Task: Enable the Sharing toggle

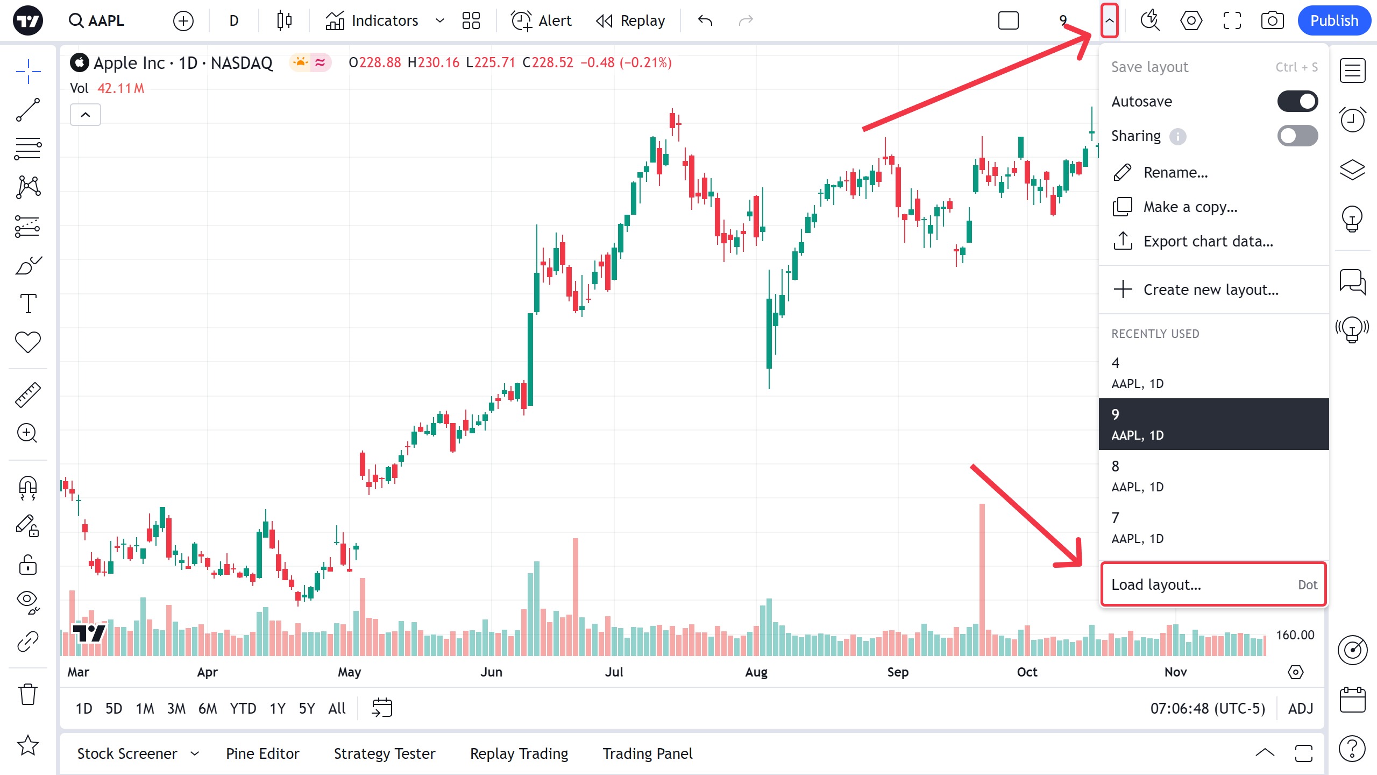Action: tap(1297, 136)
